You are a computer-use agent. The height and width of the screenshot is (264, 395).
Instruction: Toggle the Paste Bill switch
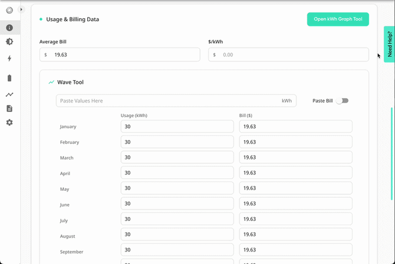coord(343,101)
